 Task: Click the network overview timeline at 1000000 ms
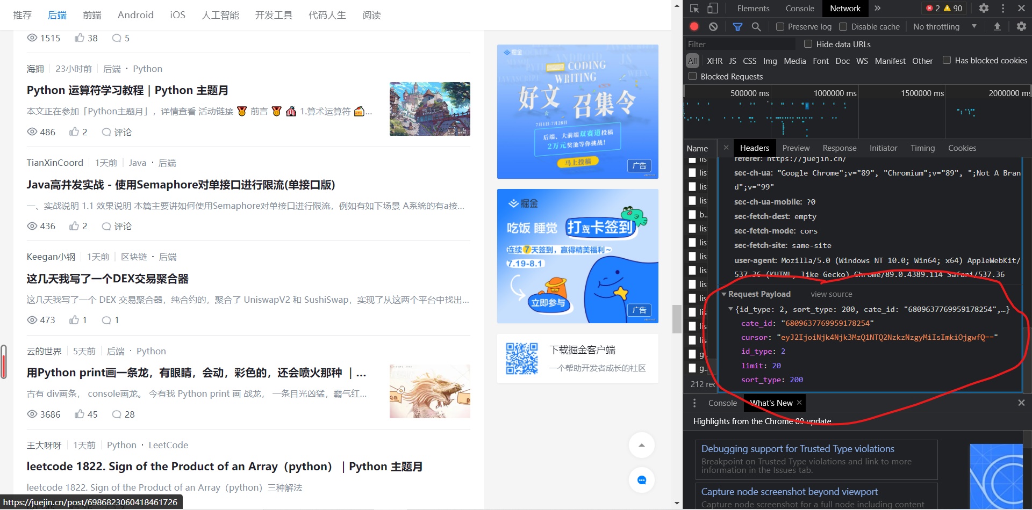coord(835,93)
